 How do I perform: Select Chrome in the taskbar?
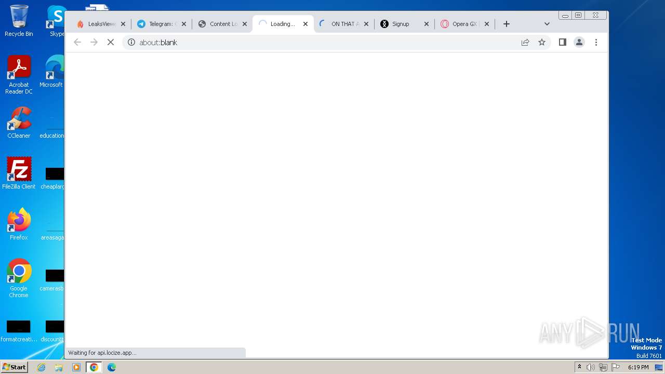tap(94, 367)
